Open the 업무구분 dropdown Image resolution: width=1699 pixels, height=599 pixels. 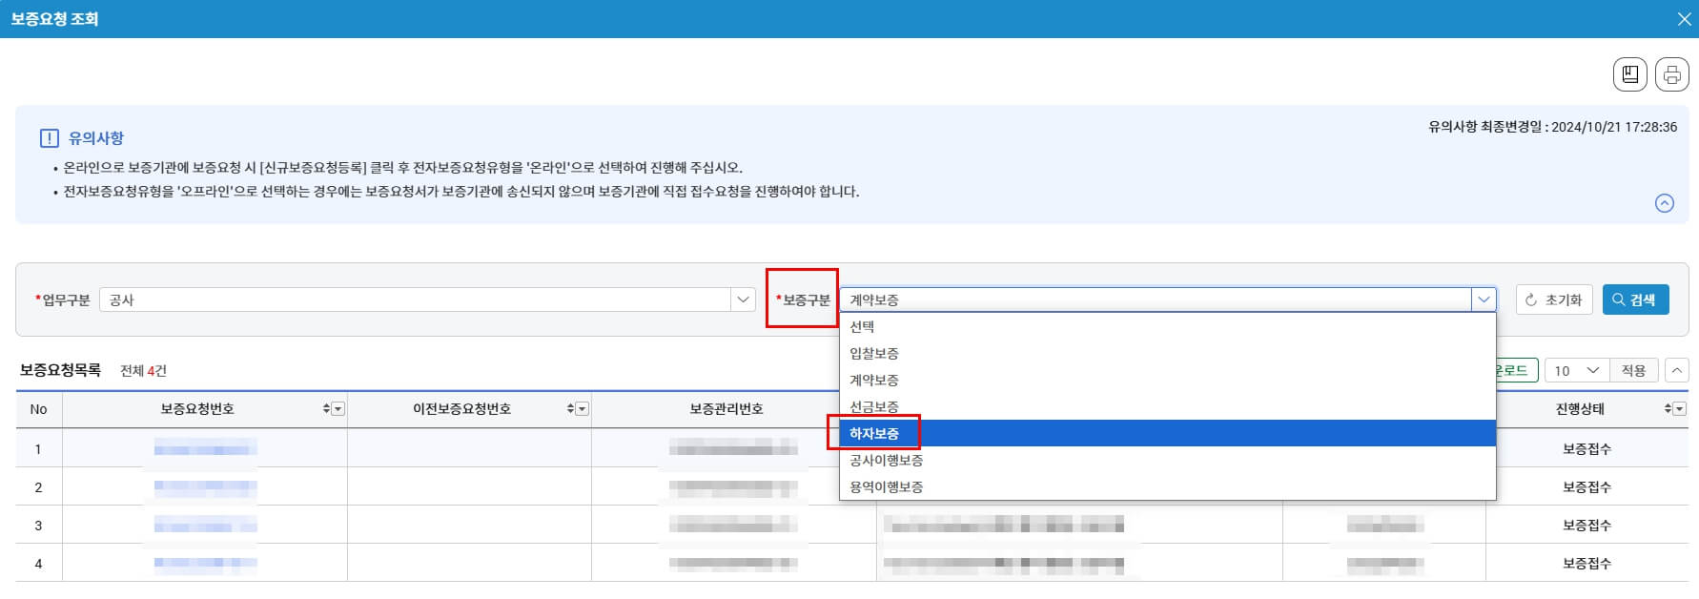click(744, 299)
